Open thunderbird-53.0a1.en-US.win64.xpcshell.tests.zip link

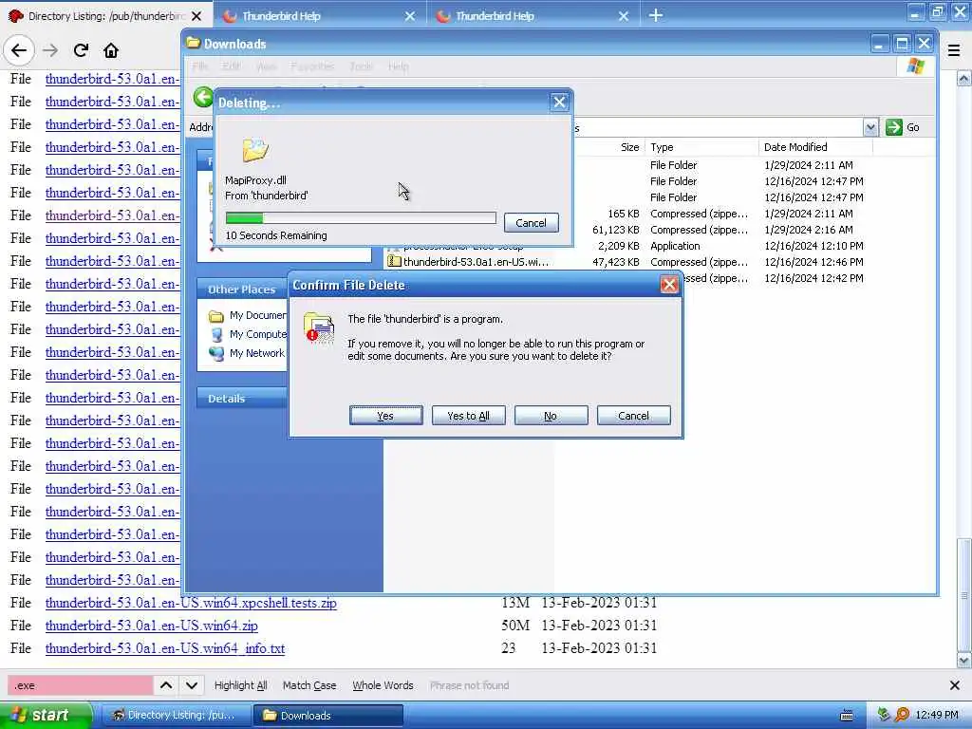[191, 603]
